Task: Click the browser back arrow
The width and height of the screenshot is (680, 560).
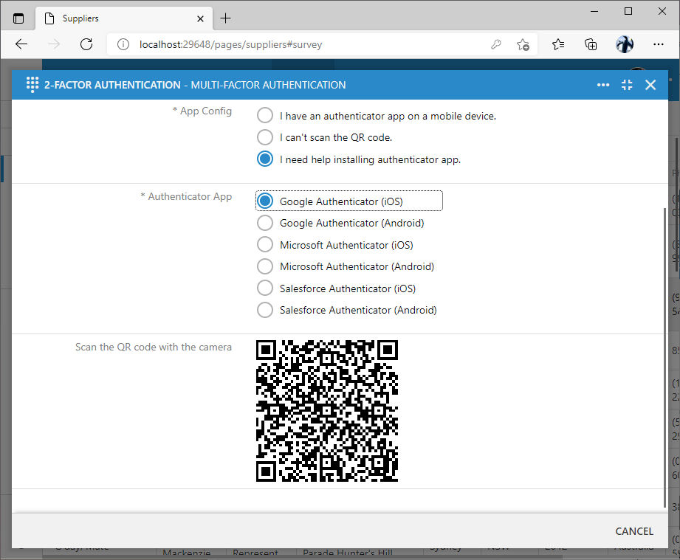Action: pyautogui.click(x=21, y=44)
